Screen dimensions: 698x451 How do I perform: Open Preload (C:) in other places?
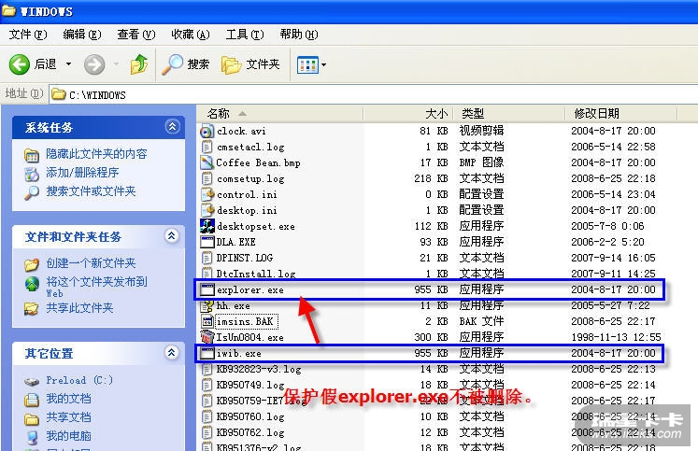coord(79,380)
